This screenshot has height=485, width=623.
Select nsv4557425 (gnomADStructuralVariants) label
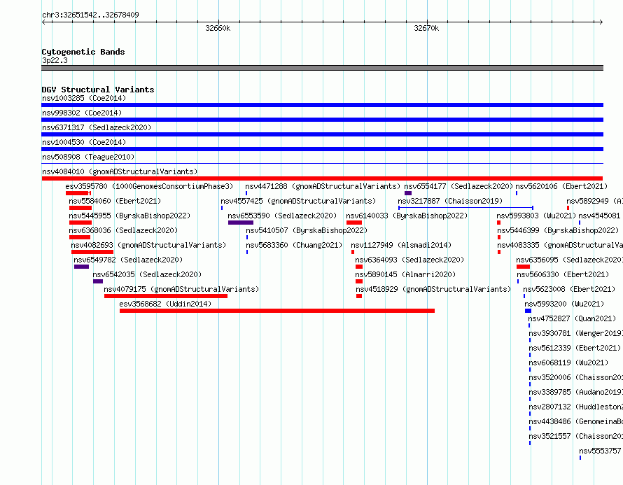[298, 201]
